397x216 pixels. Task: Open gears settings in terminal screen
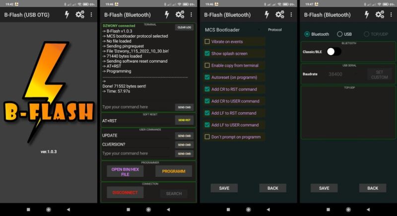click(180, 15)
